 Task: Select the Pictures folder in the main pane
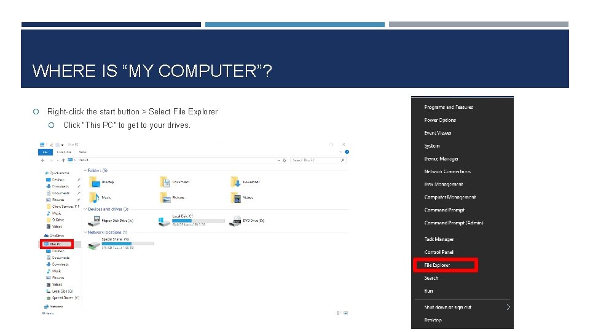[172, 197]
